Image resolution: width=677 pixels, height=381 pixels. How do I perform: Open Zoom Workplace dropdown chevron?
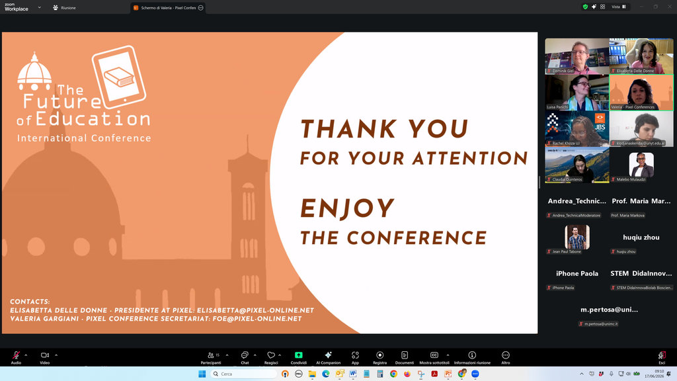click(x=39, y=7)
